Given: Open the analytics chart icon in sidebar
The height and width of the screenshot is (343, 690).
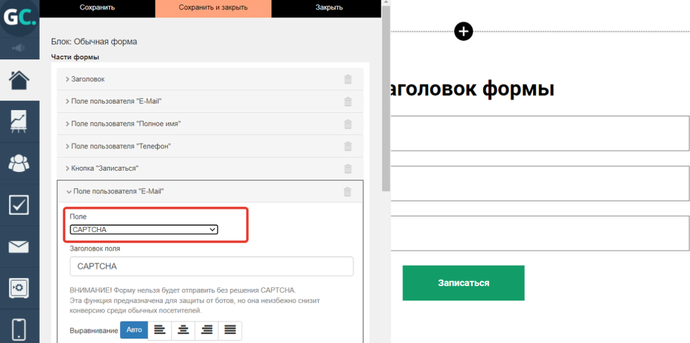Looking at the screenshot, I should tap(19, 121).
